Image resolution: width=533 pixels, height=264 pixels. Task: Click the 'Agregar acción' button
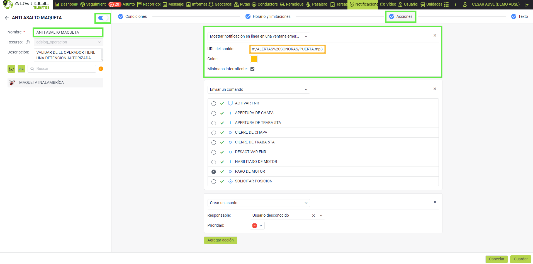click(x=220, y=240)
